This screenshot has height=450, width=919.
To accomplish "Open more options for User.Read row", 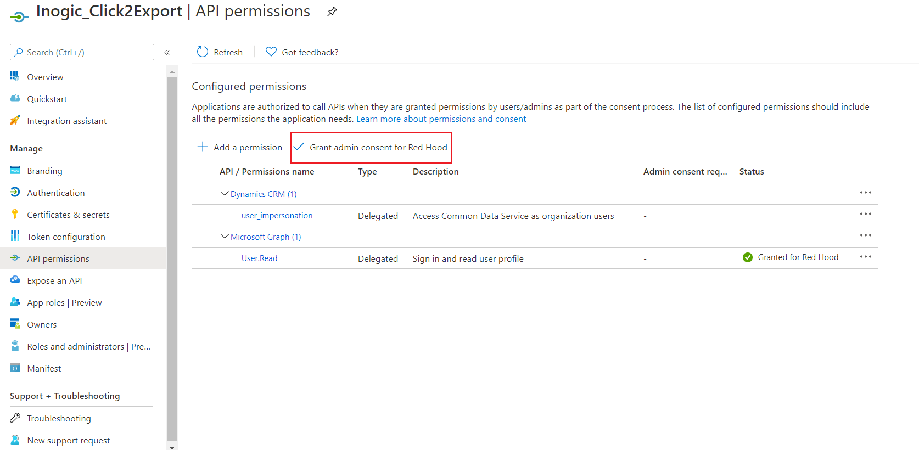I will [x=866, y=257].
